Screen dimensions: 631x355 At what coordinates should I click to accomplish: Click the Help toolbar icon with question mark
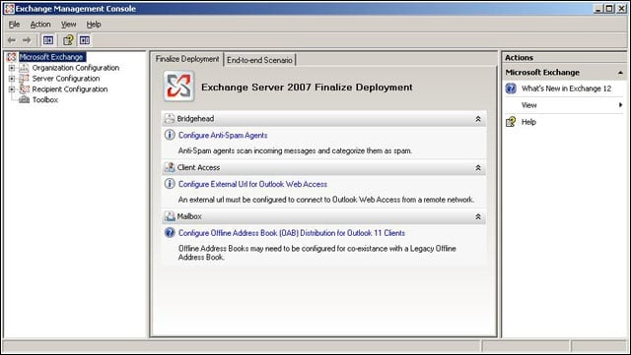pyautogui.click(x=68, y=40)
